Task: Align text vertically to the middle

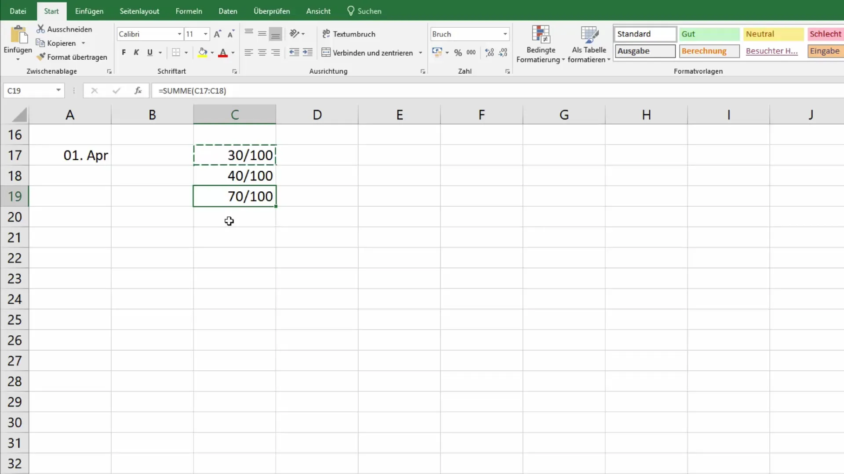Action: 262,34
